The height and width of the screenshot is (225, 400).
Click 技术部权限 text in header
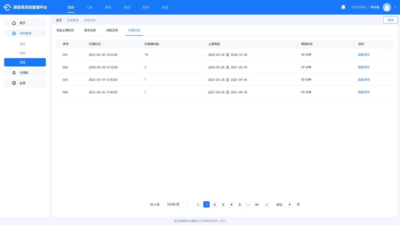tap(359, 7)
